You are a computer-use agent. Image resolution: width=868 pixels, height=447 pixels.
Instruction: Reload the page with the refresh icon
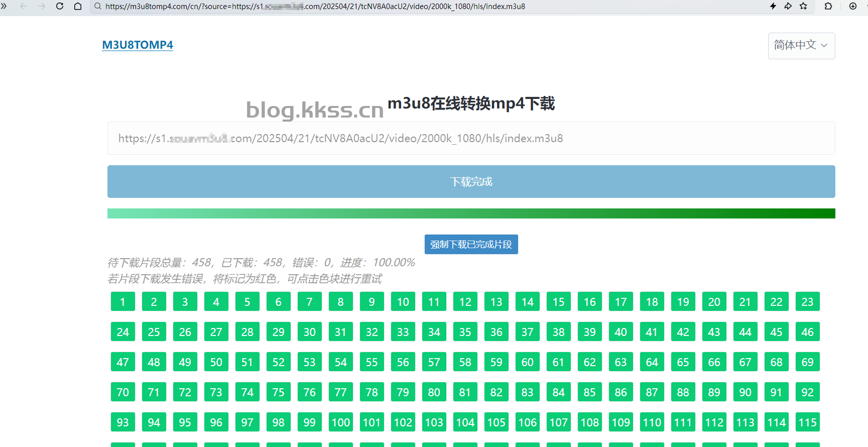[x=60, y=7]
